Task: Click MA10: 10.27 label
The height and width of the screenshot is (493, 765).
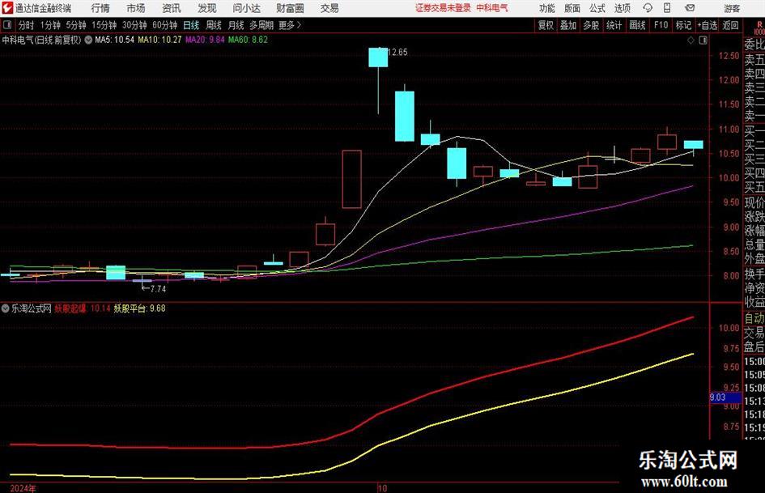Action: 159,40
